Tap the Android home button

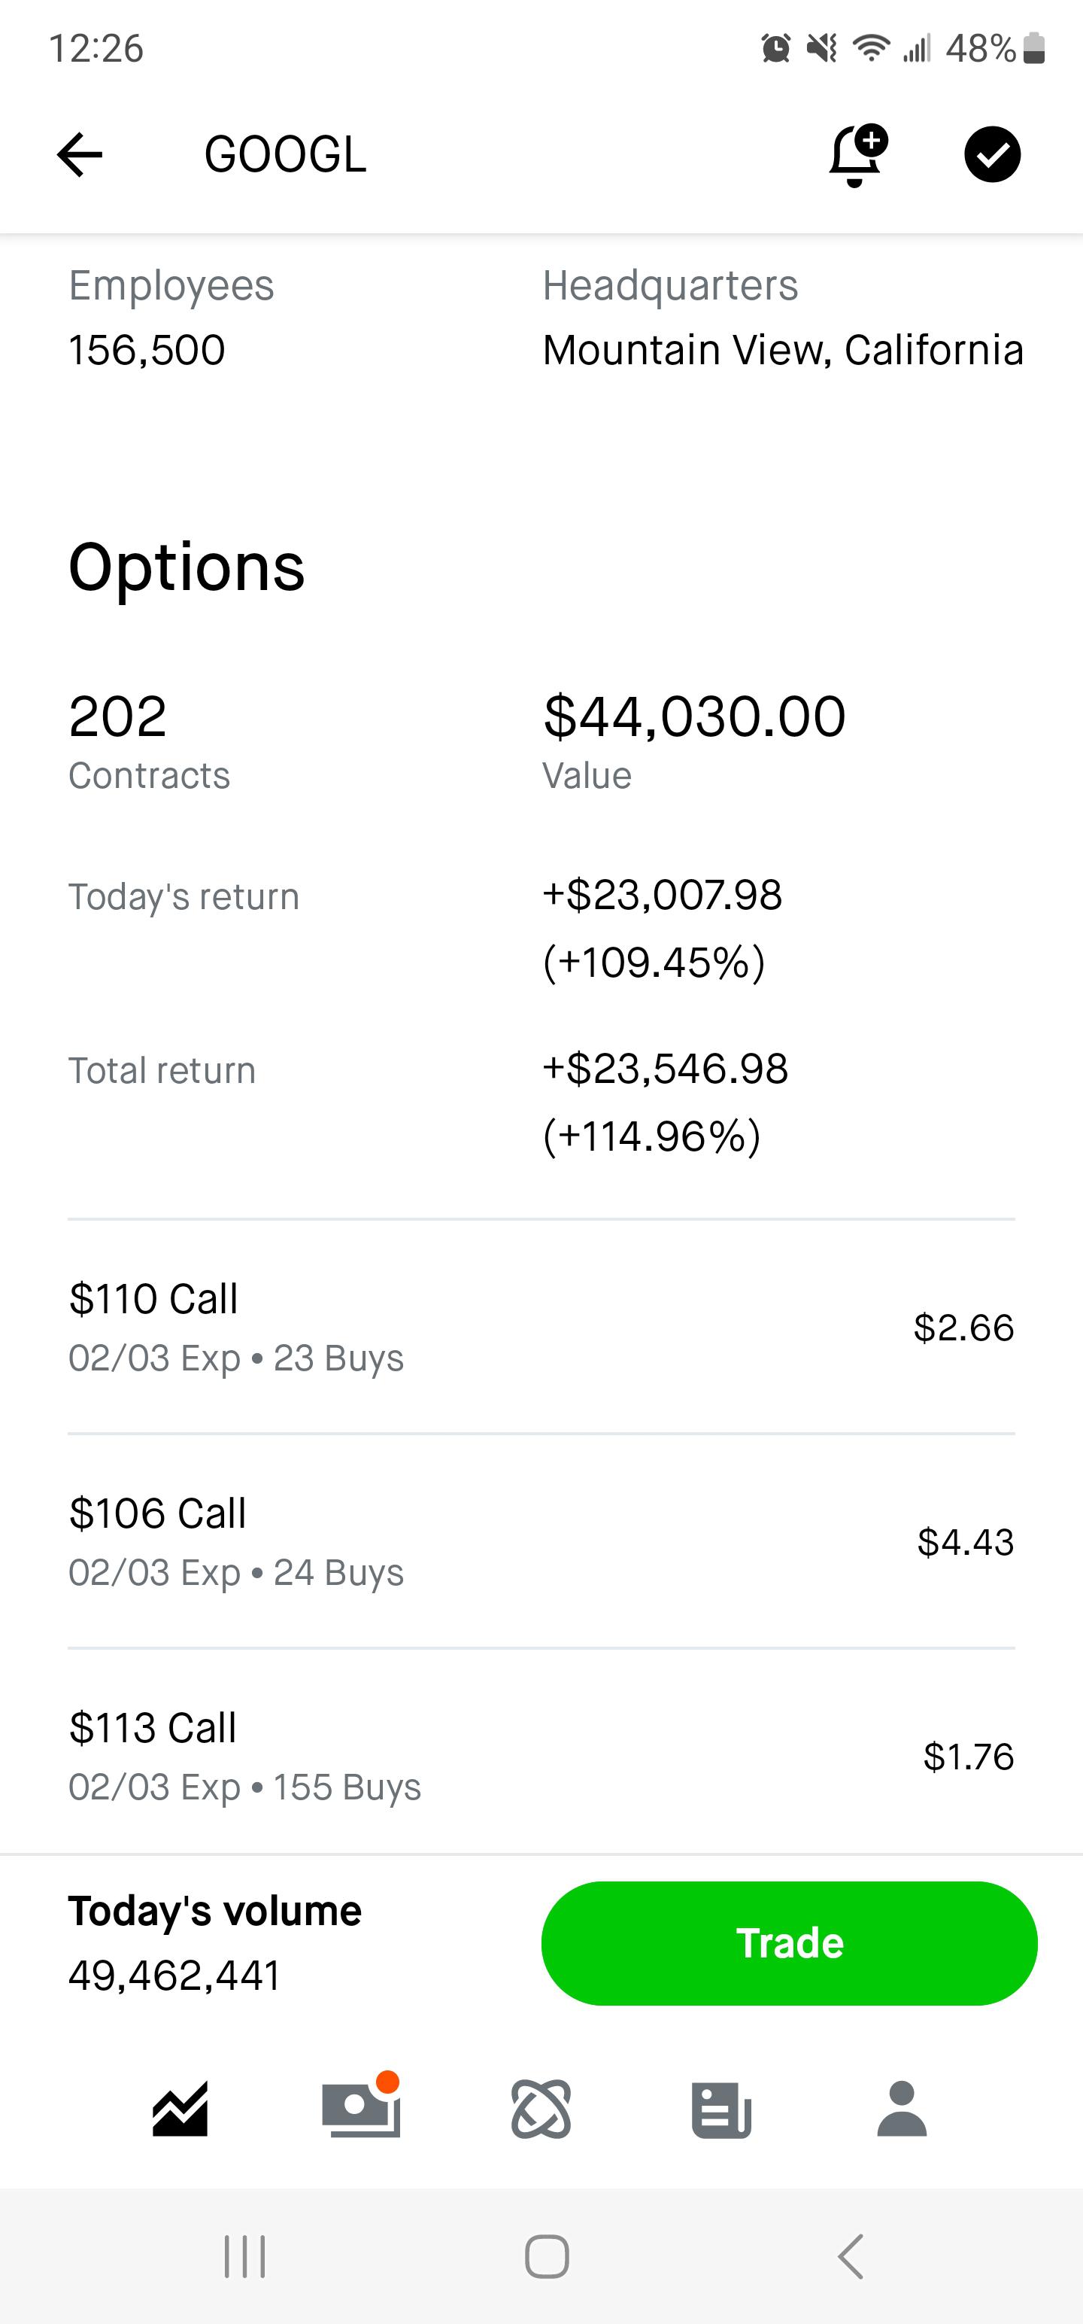[x=547, y=2256]
